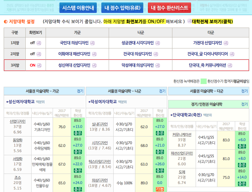Collapse 경기/인천권 미술대학 panel with 접기
This screenshot has width=252, height=192.
[x=244, y=104]
